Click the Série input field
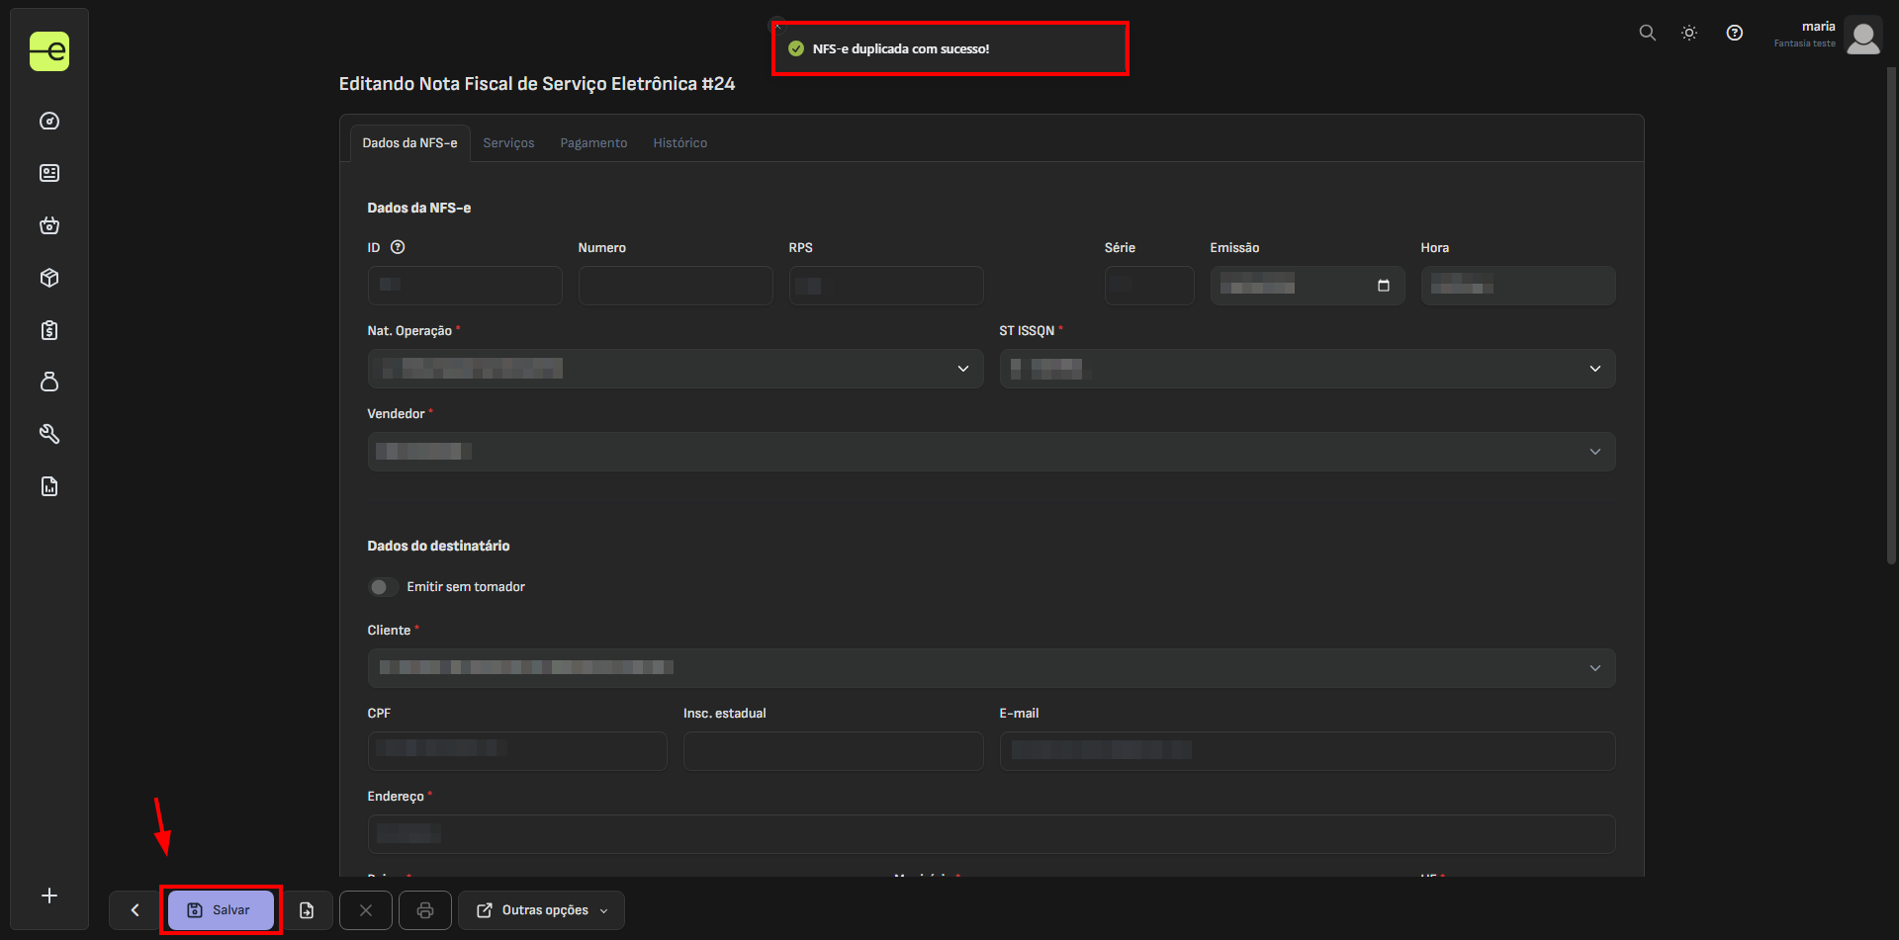The width and height of the screenshot is (1899, 940). [1149, 286]
